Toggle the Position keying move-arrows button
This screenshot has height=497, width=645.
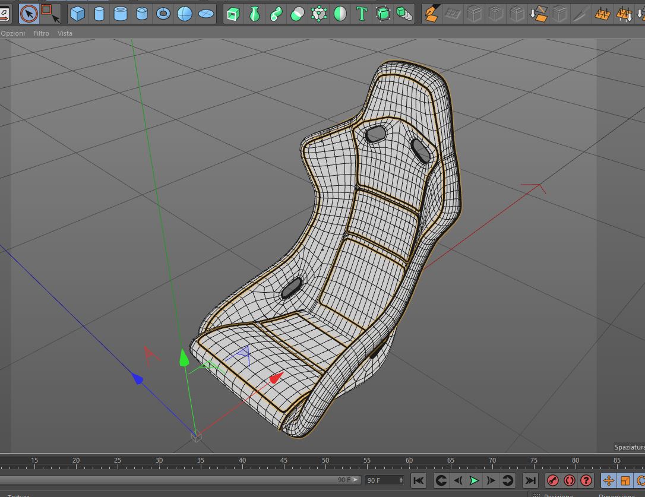pos(609,480)
